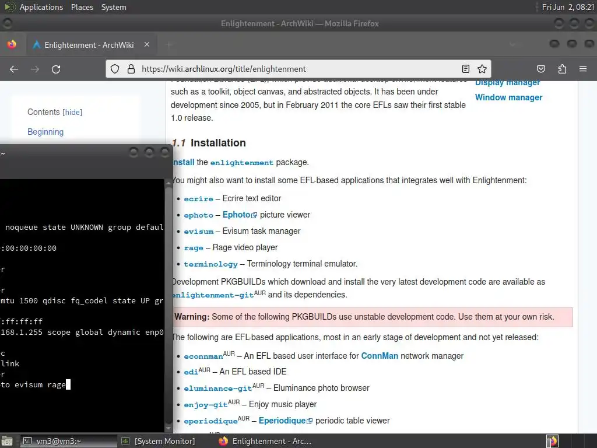Show site security padlock information
Screen dimensions: 597x448
click(131, 69)
